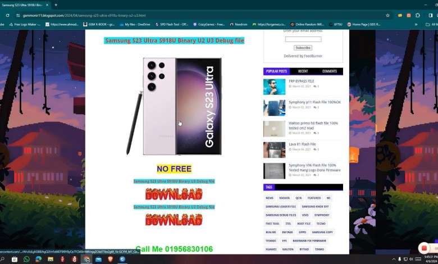Click the red recording stop button
Viewport: 438px width, 264px height.
pyautogui.click(x=423, y=248)
